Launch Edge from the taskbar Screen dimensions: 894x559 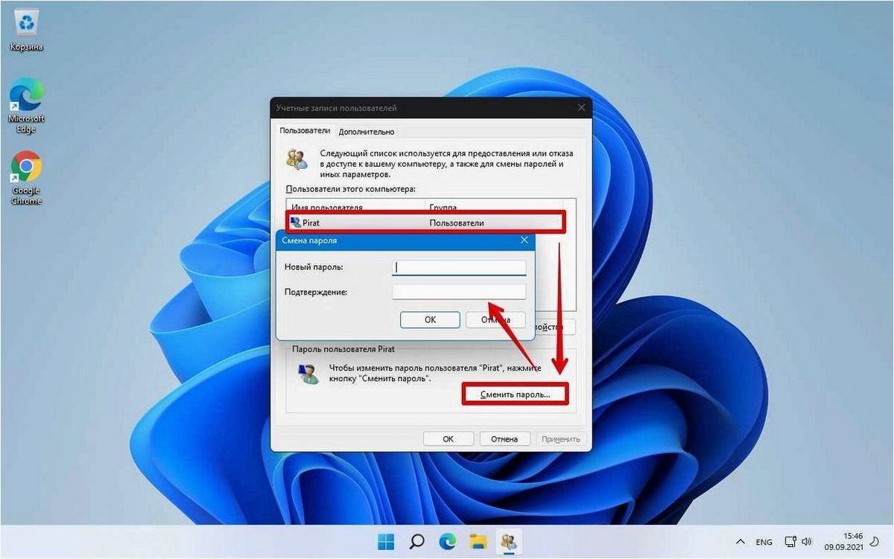[x=448, y=540]
